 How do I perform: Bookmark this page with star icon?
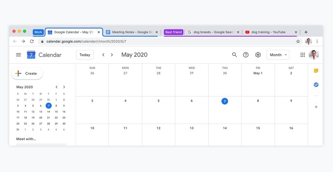298,41
